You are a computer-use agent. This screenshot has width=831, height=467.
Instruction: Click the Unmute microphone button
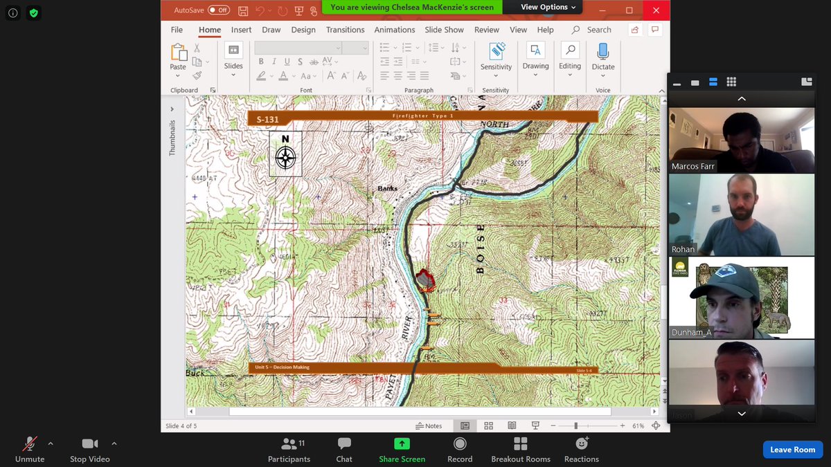pos(30,450)
